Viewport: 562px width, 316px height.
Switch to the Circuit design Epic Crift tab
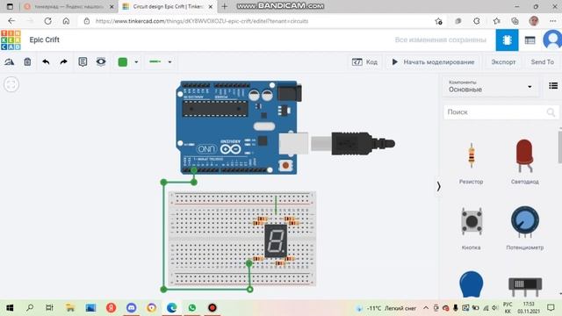pos(168,6)
